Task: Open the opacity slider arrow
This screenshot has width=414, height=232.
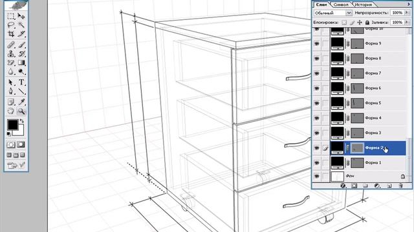Action: (407, 13)
